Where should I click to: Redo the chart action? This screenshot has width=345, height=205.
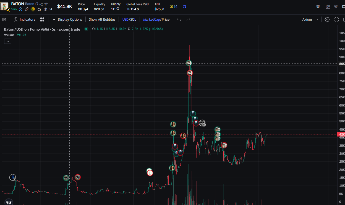coord(188,19)
